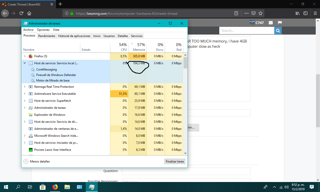Image resolution: width=320 pixels, height=192 pixels.
Task: Switch to the Servicios tab
Action: pos(137,36)
